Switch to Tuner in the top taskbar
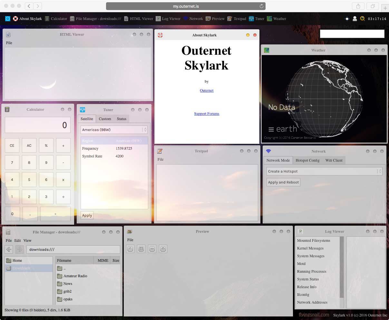389x320 pixels. (x=257, y=19)
